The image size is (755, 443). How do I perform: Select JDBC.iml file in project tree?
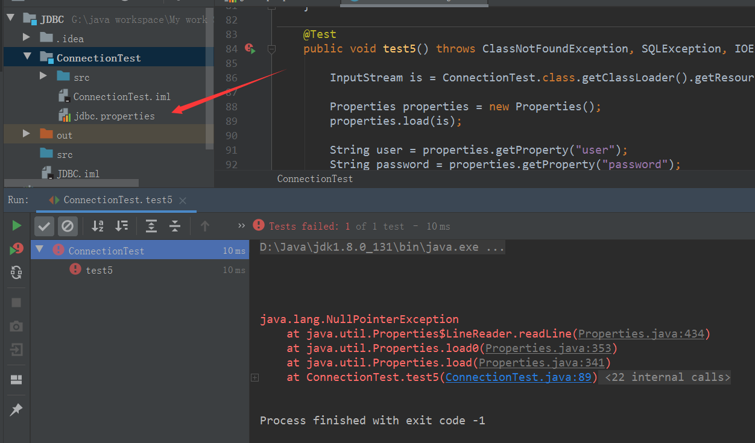point(70,174)
